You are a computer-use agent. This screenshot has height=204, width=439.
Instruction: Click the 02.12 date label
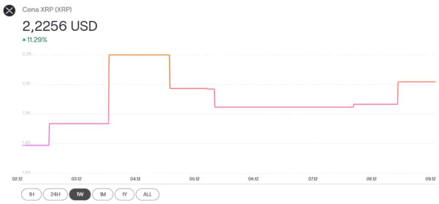point(17,179)
